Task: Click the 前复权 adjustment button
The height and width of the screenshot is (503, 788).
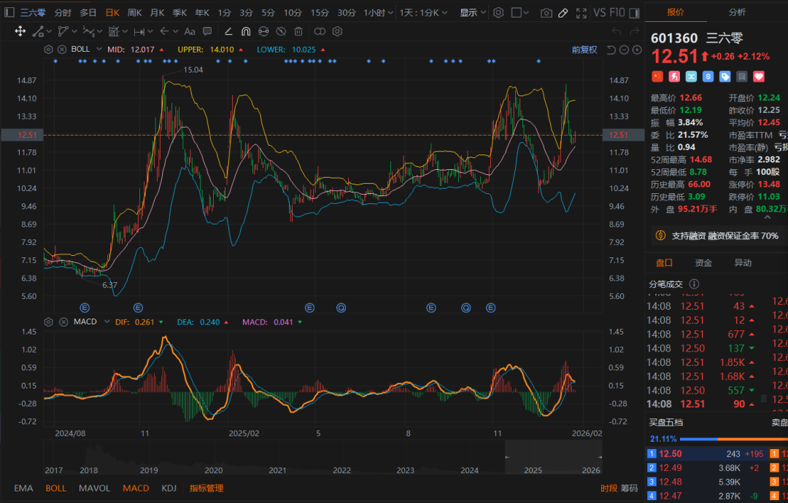Action: point(584,50)
